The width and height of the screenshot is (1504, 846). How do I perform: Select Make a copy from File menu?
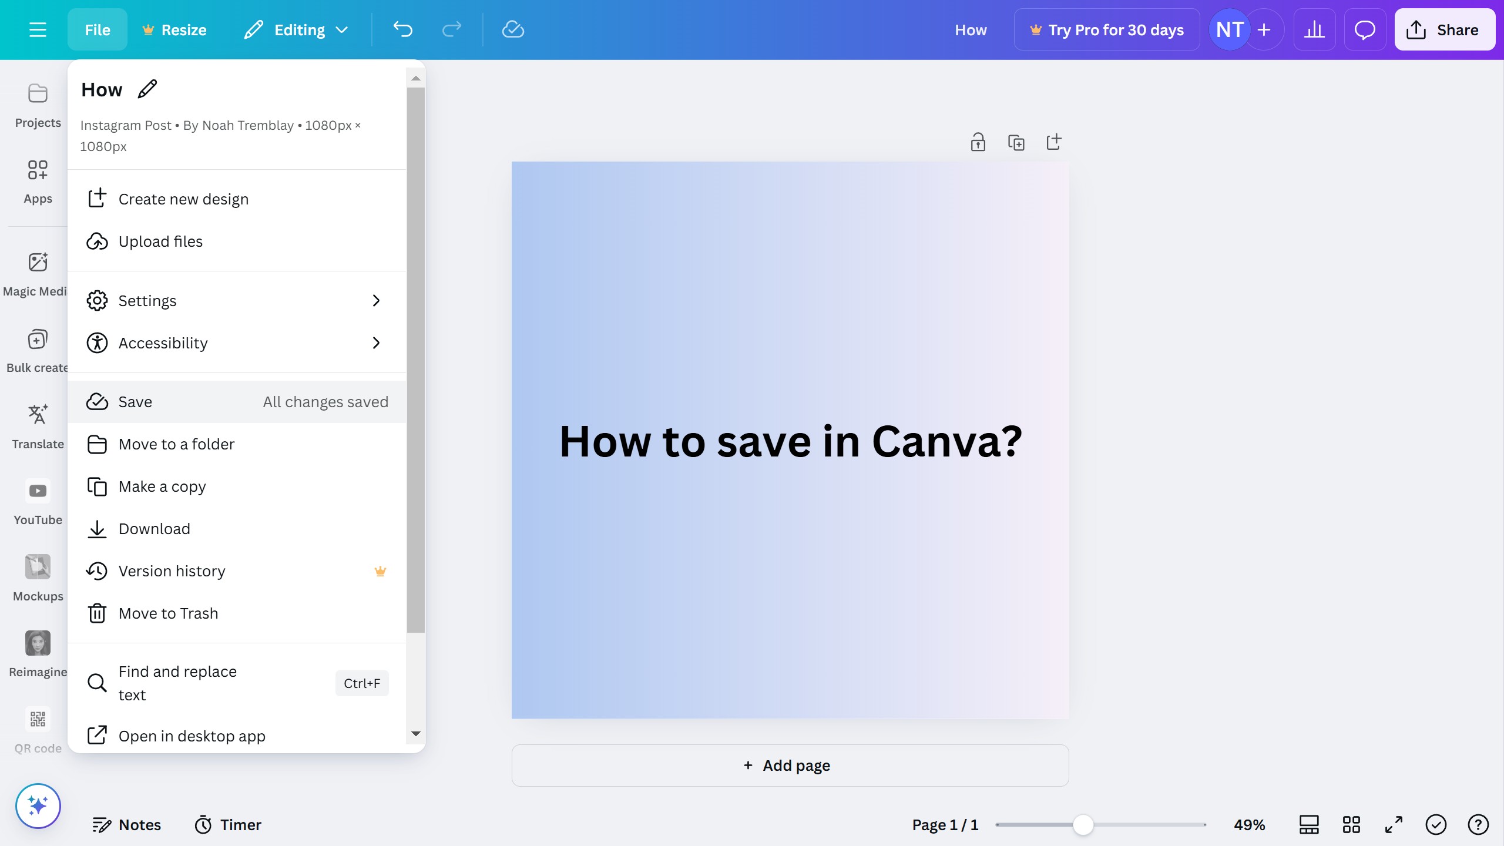(162, 486)
